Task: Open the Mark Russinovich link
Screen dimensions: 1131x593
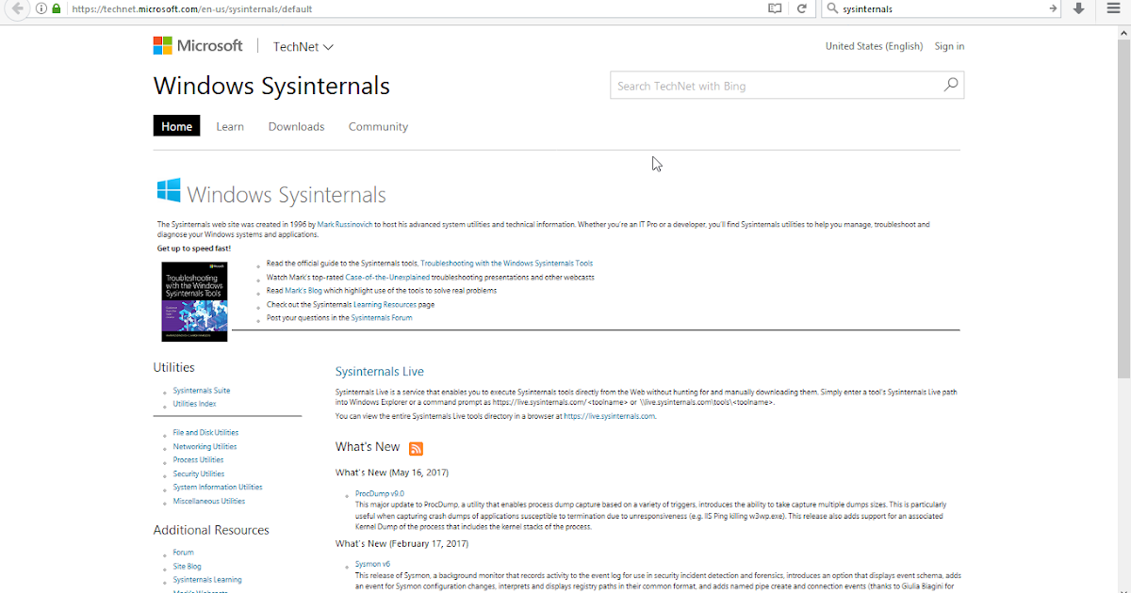Action: pos(345,225)
